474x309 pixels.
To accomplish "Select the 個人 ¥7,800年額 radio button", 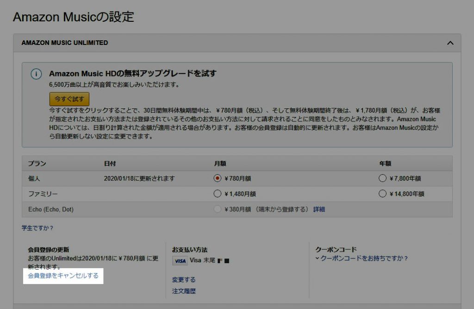I will point(382,178).
